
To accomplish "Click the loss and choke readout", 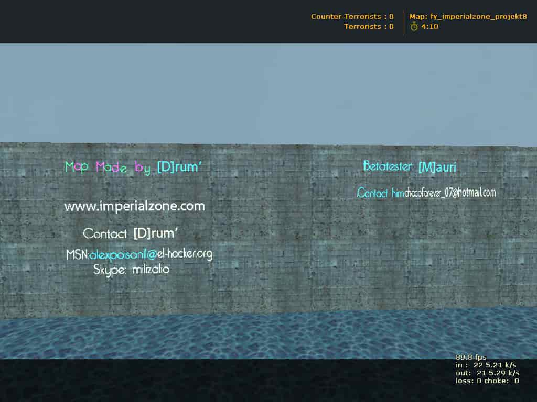I will click(x=487, y=381).
